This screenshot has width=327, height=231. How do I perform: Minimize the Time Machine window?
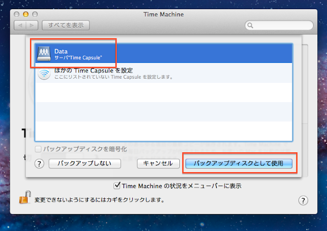(x=26, y=14)
